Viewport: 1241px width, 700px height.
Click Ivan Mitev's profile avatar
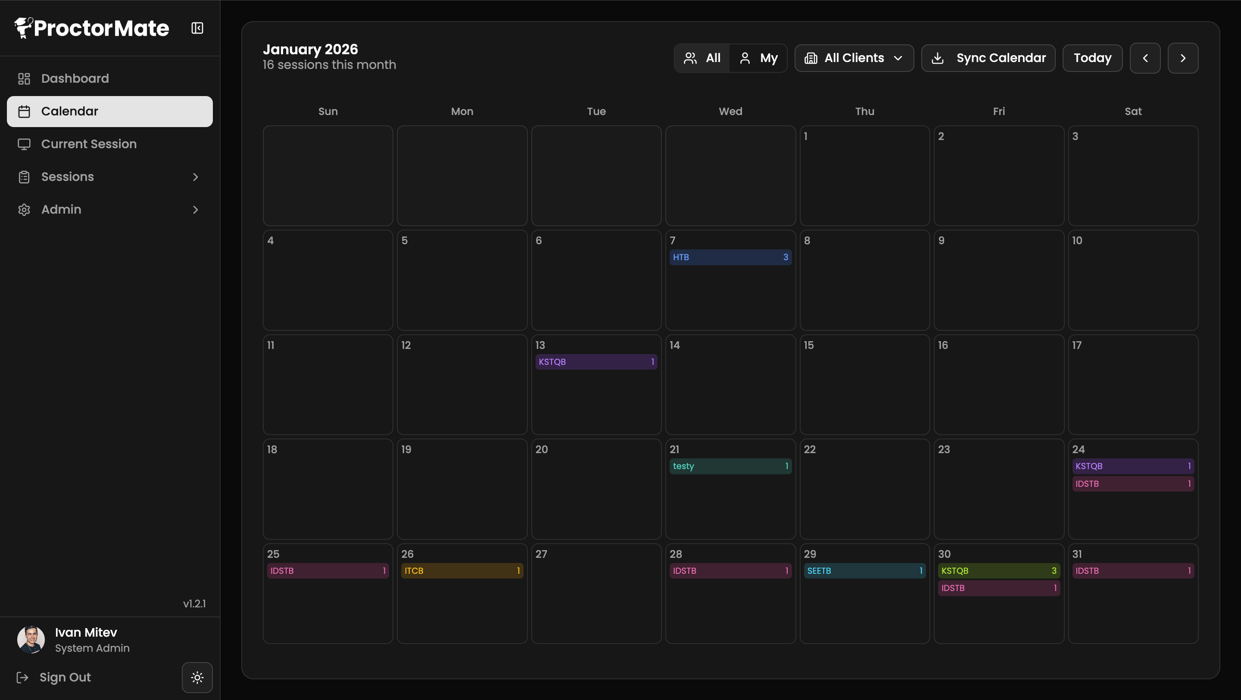pos(30,639)
